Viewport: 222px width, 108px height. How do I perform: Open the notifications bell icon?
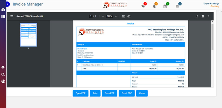tap(154, 6)
